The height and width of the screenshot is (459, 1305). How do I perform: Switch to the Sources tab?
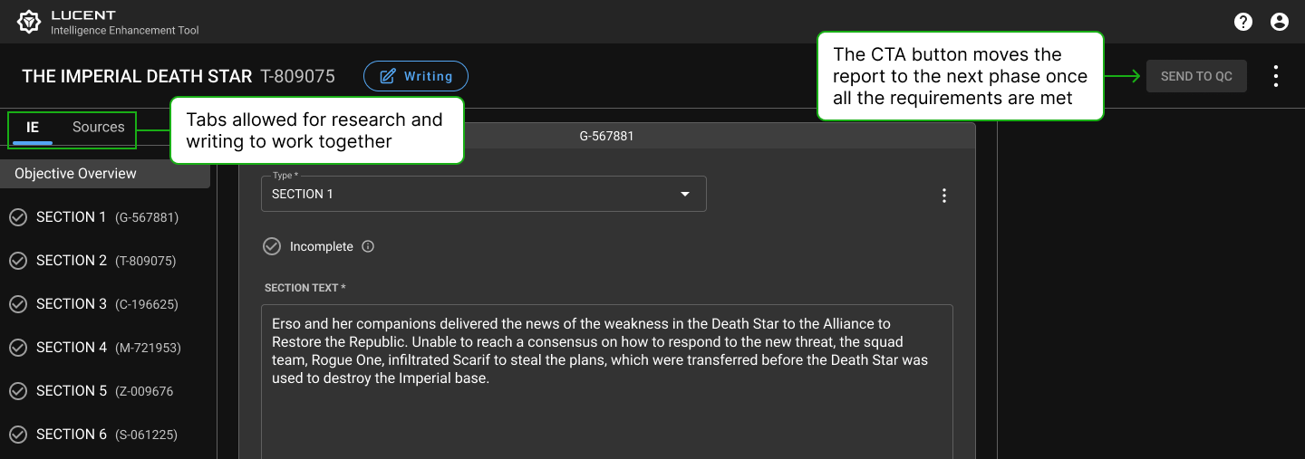pyautogui.click(x=98, y=128)
